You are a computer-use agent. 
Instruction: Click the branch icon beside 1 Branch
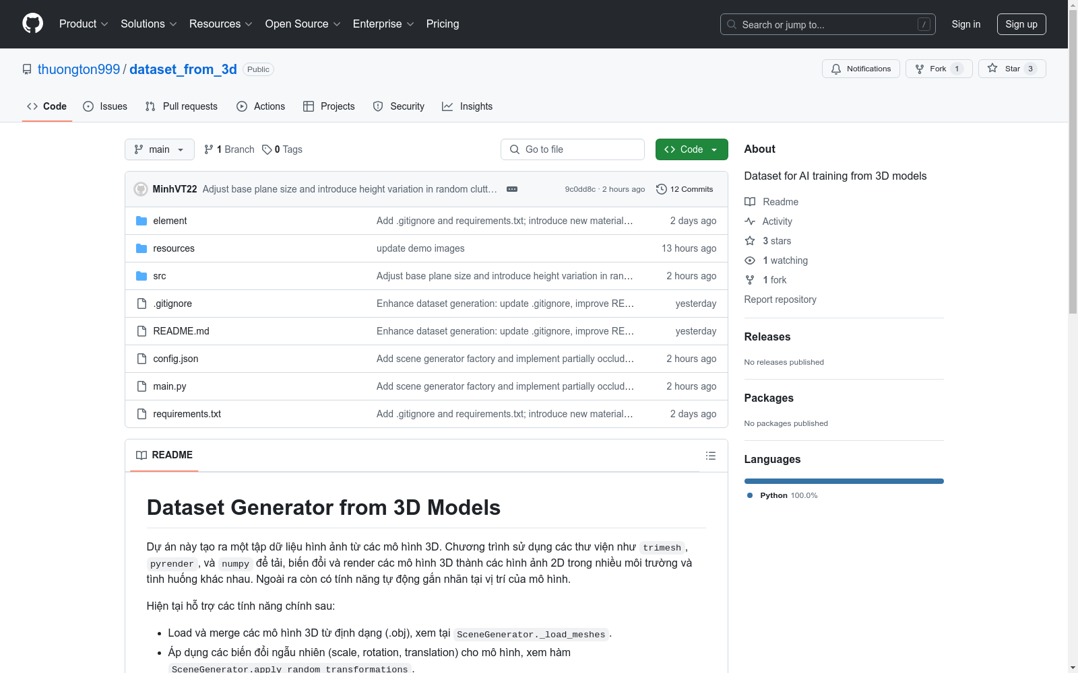click(209, 149)
